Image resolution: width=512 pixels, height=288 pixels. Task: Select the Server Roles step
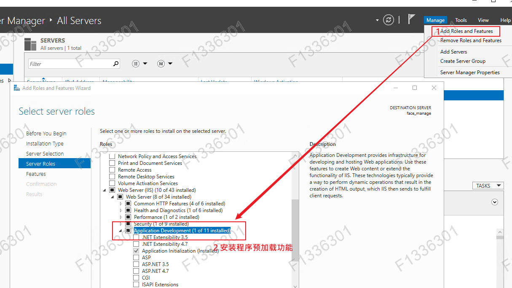pos(54,164)
